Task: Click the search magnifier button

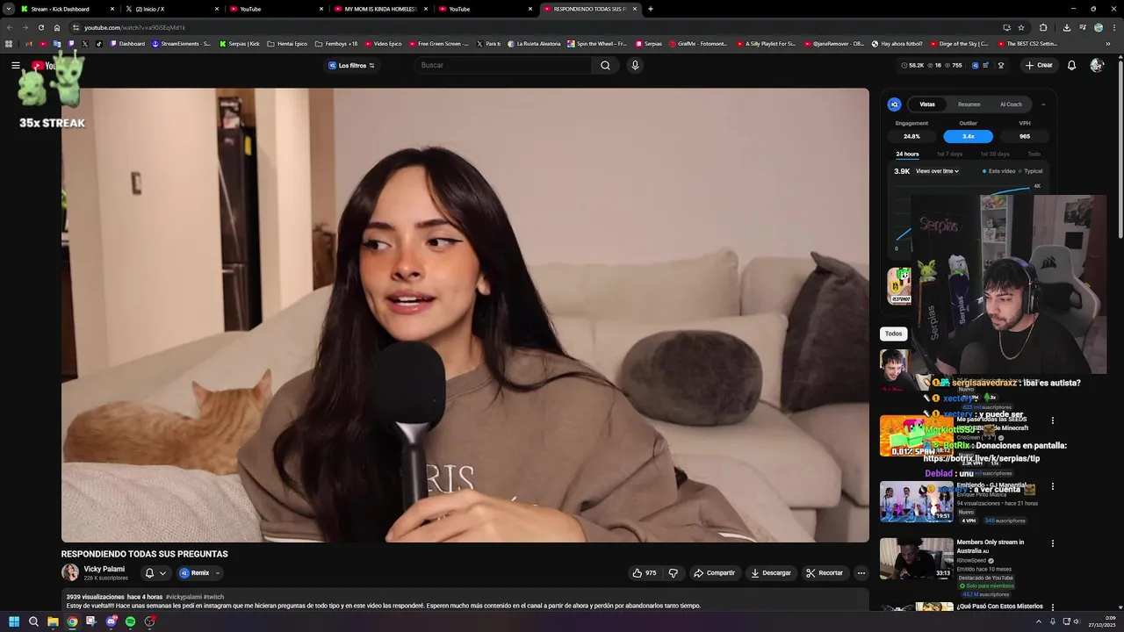Action: pos(605,65)
